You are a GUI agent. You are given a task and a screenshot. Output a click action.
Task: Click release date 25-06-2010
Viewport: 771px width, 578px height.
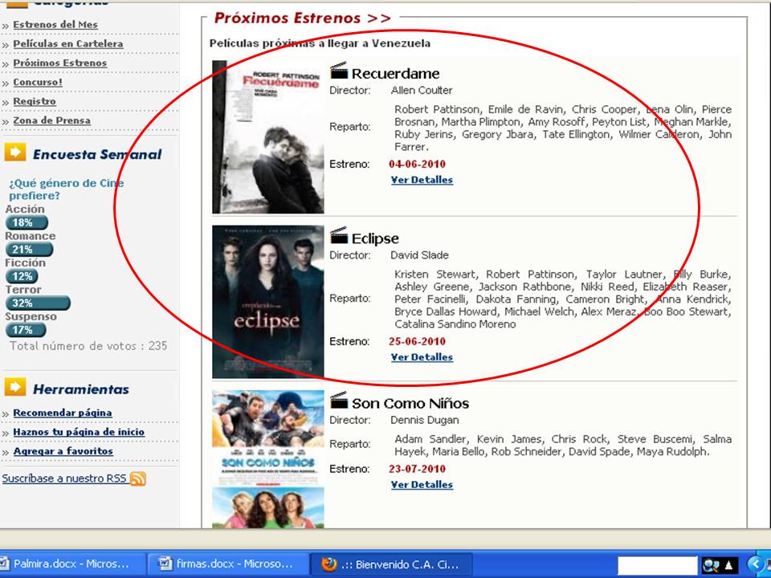tap(417, 342)
